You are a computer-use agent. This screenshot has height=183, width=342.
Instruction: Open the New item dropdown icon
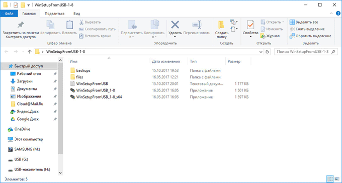[x=234, y=22]
